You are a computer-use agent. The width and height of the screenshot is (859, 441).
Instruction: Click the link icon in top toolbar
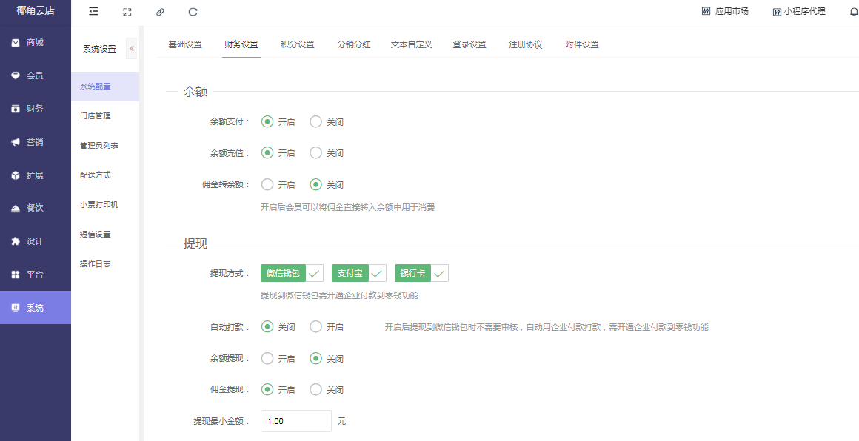[x=160, y=12]
